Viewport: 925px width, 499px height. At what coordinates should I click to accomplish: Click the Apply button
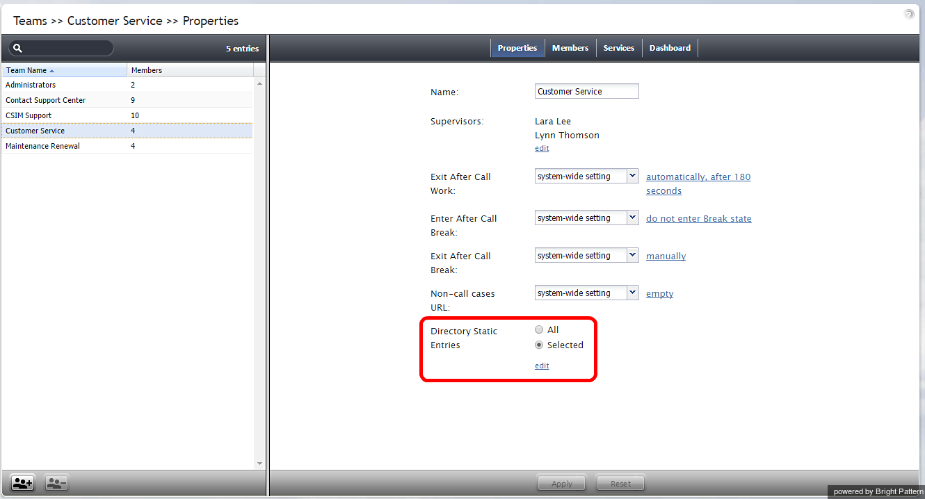coord(561,484)
